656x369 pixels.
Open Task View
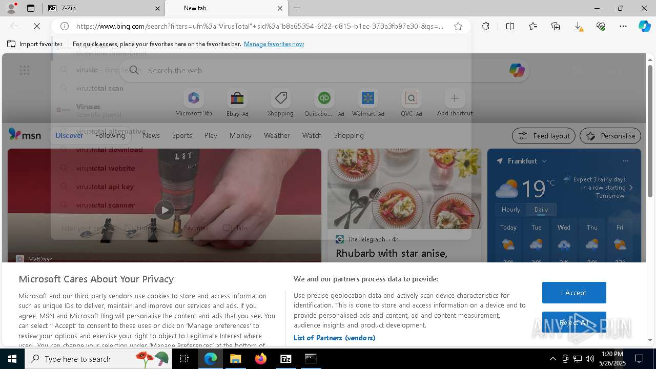(x=184, y=359)
